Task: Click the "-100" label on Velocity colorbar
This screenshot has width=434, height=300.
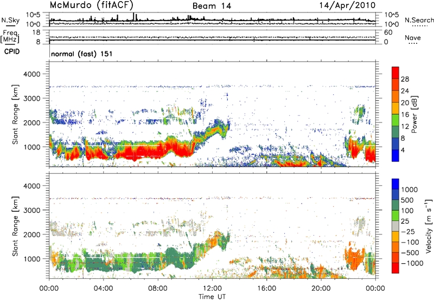Action: [x=410, y=242]
